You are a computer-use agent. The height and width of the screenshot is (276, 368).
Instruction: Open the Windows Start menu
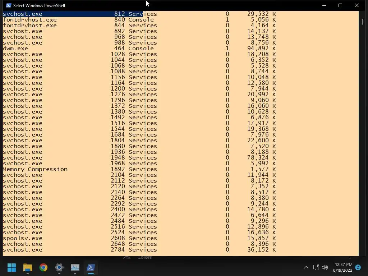coord(11,267)
